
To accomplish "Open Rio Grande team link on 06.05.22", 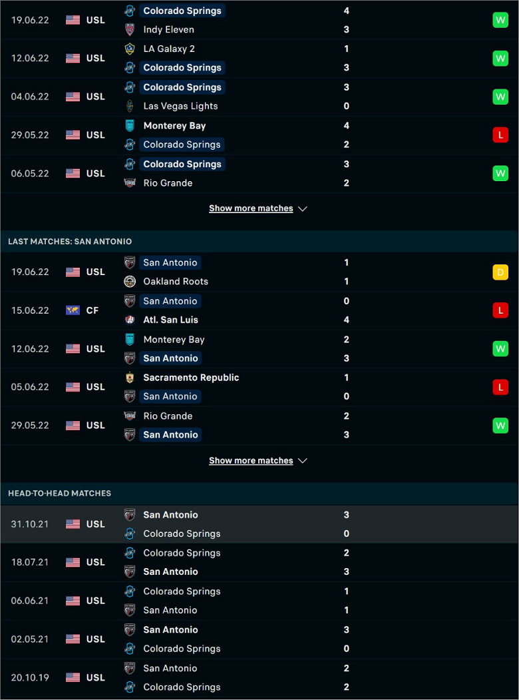I will click(x=168, y=183).
